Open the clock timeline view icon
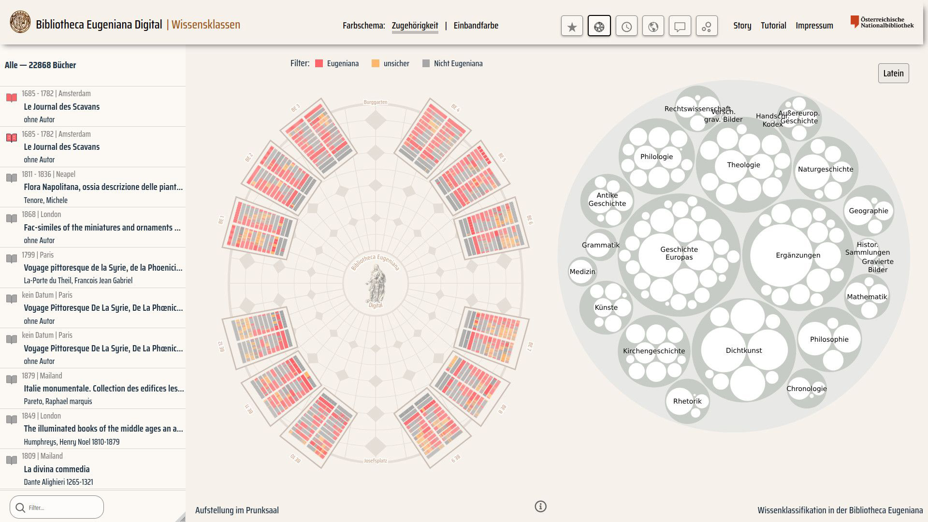Screen dimensions: 928x522 (626, 26)
